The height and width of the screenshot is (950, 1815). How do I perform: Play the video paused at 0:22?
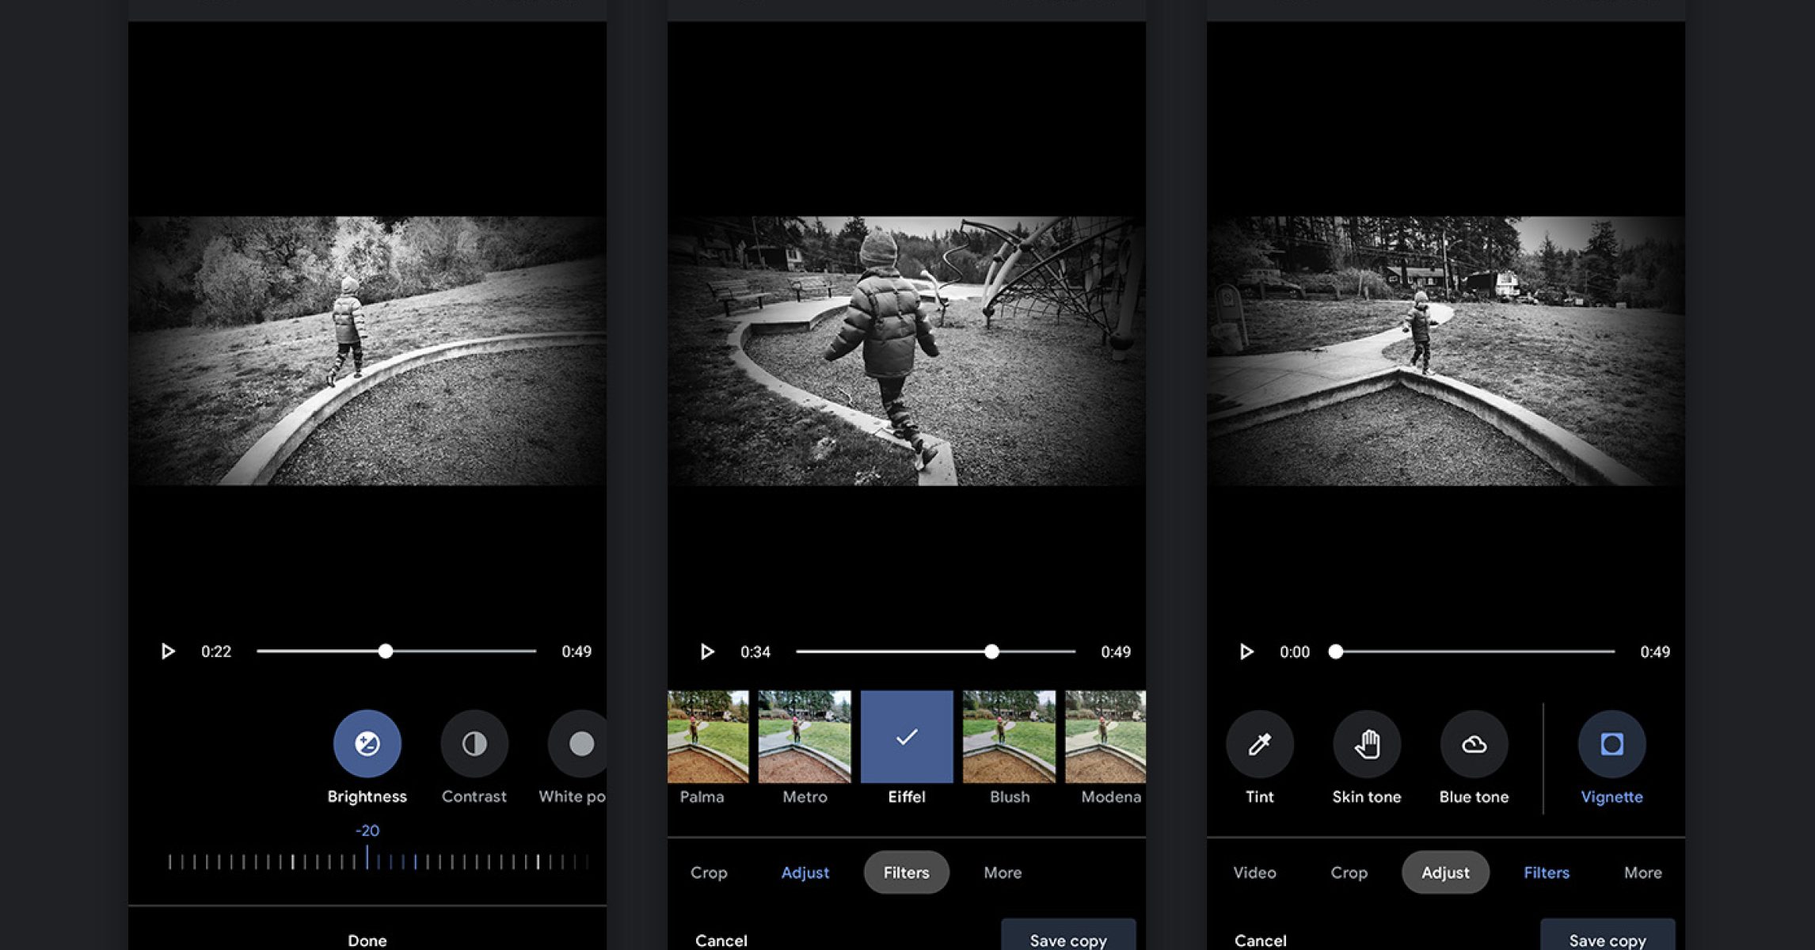[x=167, y=652]
